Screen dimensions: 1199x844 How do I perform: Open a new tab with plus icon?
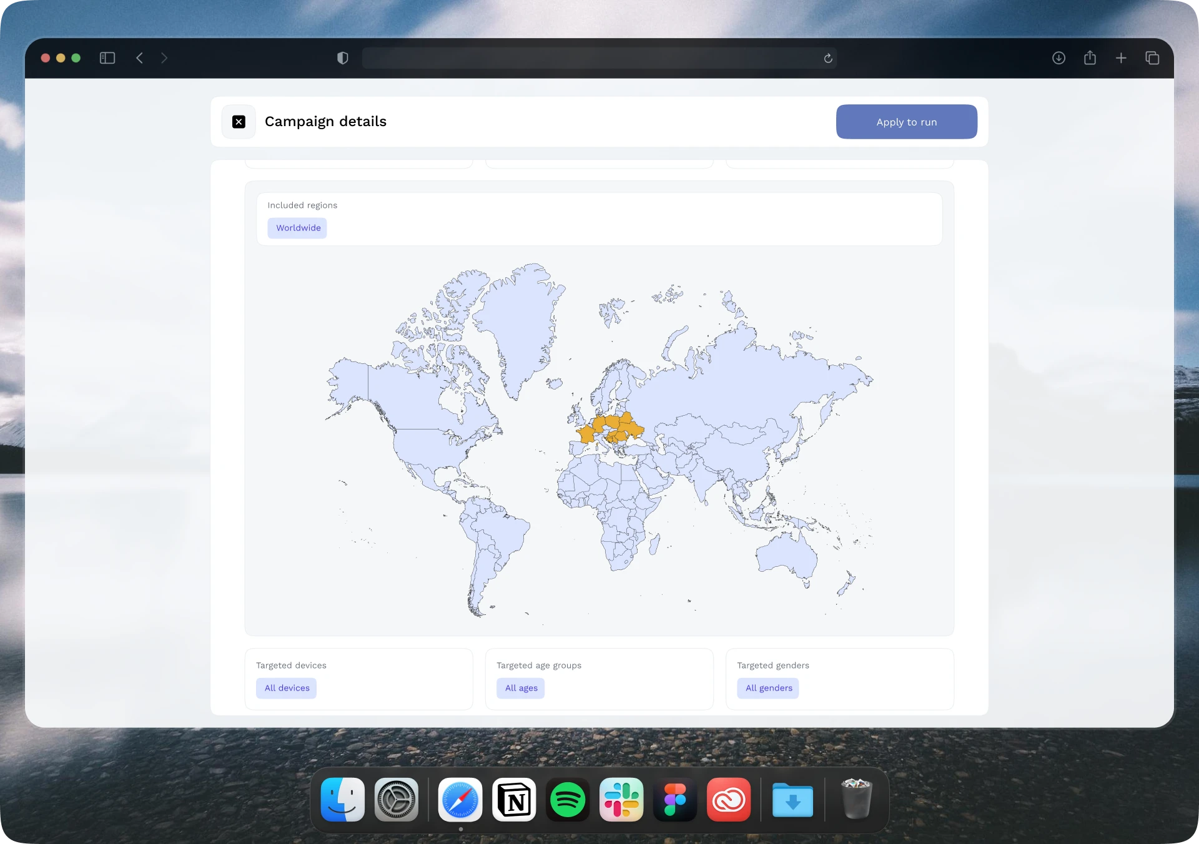1121,58
